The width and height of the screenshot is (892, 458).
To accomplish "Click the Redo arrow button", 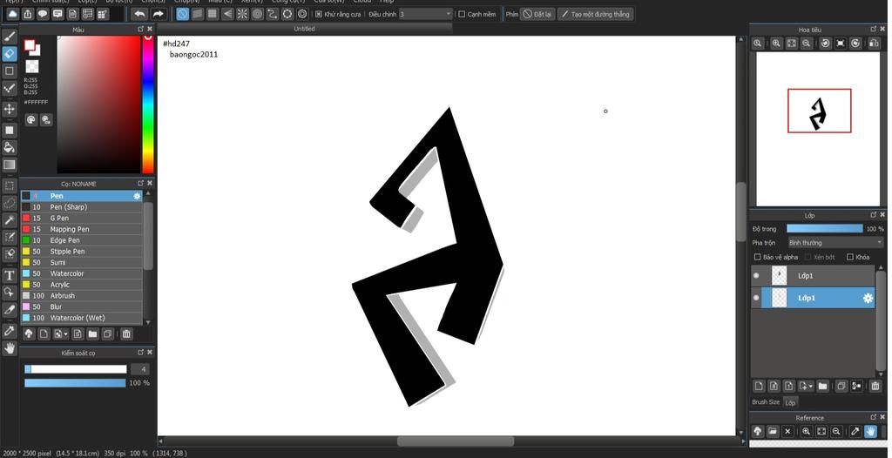I will [x=159, y=14].
